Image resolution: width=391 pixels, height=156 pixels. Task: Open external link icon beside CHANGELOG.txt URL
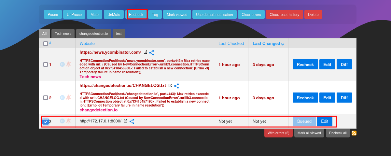coord(170,86)
